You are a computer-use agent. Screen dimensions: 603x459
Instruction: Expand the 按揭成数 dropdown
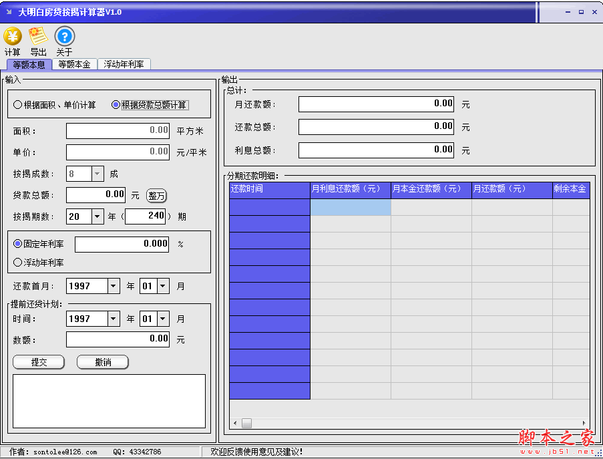(97, 174)
